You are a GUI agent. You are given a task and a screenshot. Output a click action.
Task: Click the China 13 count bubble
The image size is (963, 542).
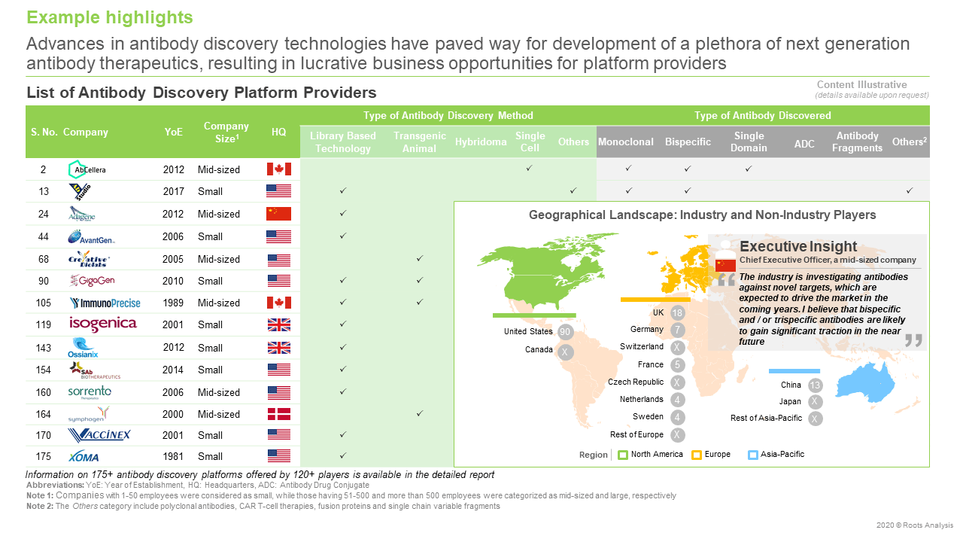[x=815, y=385]
